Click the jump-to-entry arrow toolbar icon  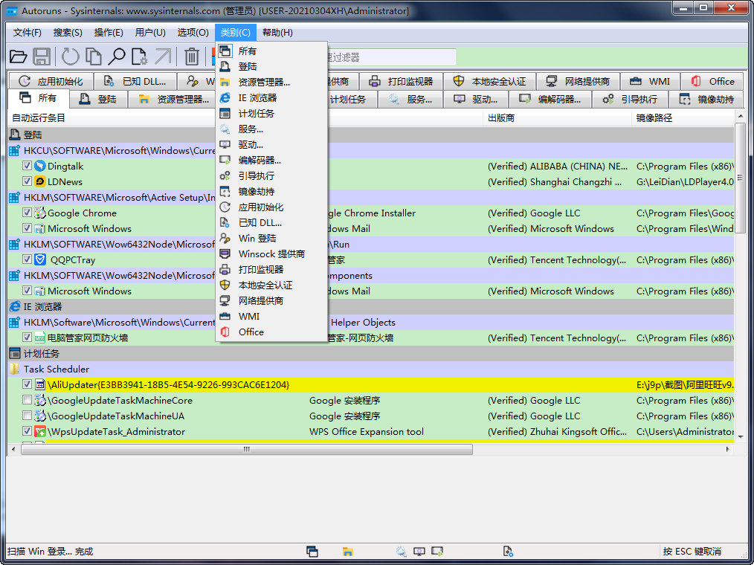point(163,56)
